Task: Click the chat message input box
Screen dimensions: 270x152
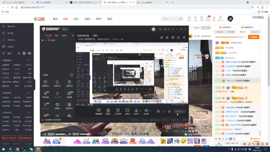Action: (x=232, y=144)
